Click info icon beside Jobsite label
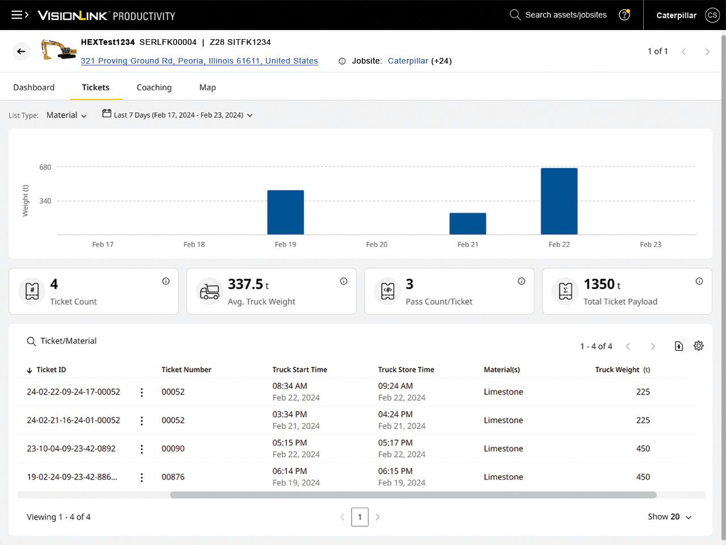This screenshot has width=726, height=545. [342, 61]
